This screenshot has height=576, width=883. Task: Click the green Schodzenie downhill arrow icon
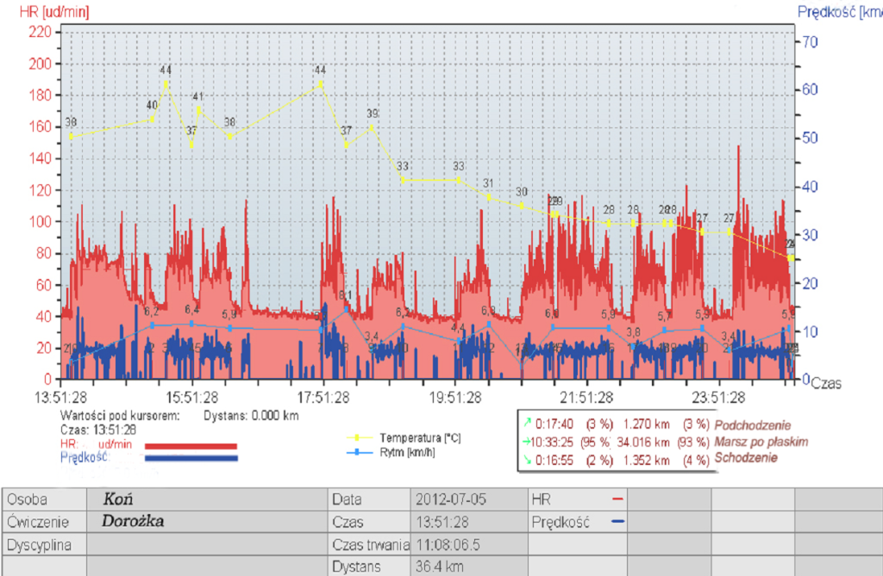point(524,458)
